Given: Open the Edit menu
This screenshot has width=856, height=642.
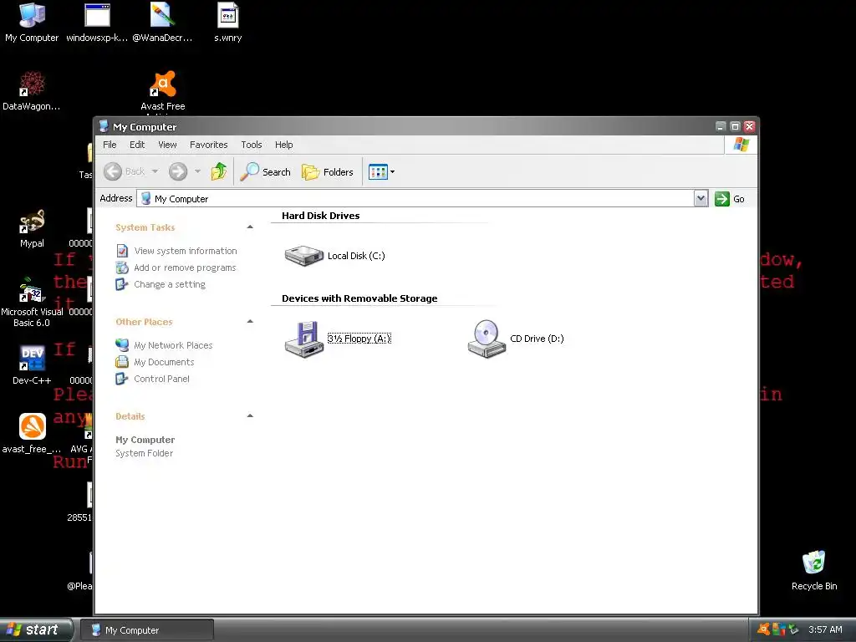Looking at the screenshot, I should (x=137, y=145).
